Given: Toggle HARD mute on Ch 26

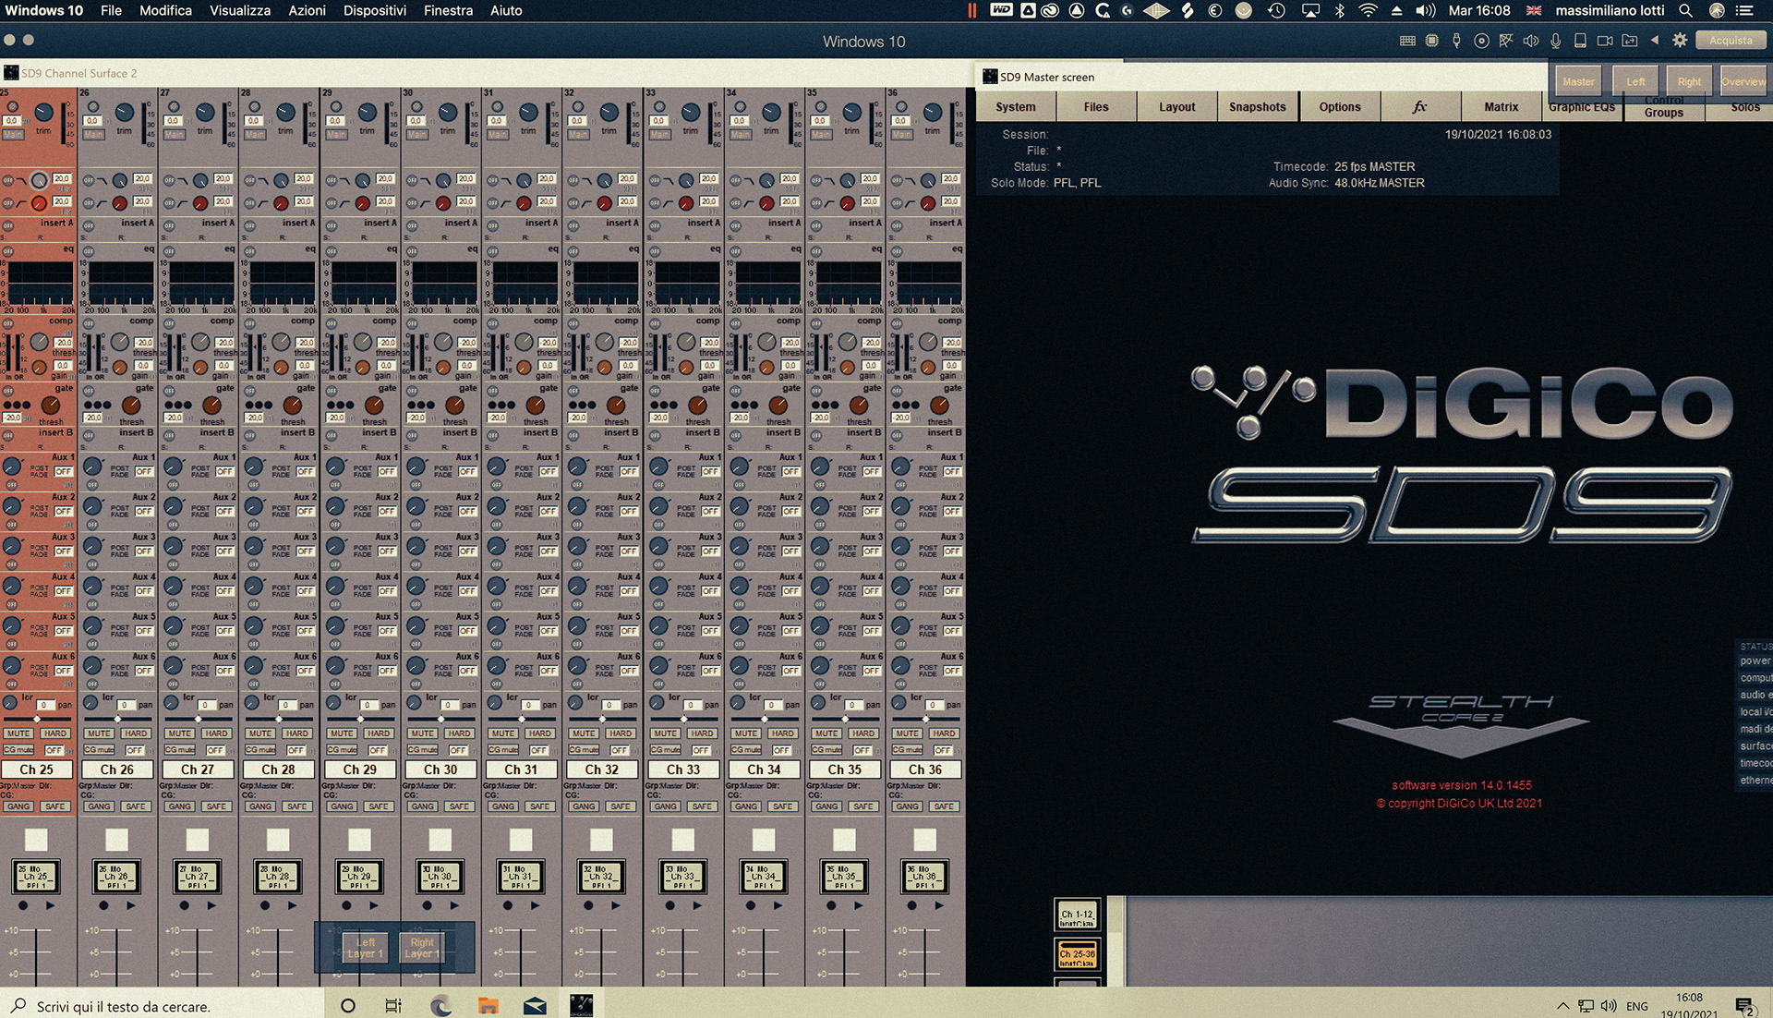Looking at the screenshot, I should pos(136,733).
